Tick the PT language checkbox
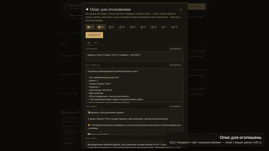The width and height of the screenshot is (269, 151). [x=142, y=27]
